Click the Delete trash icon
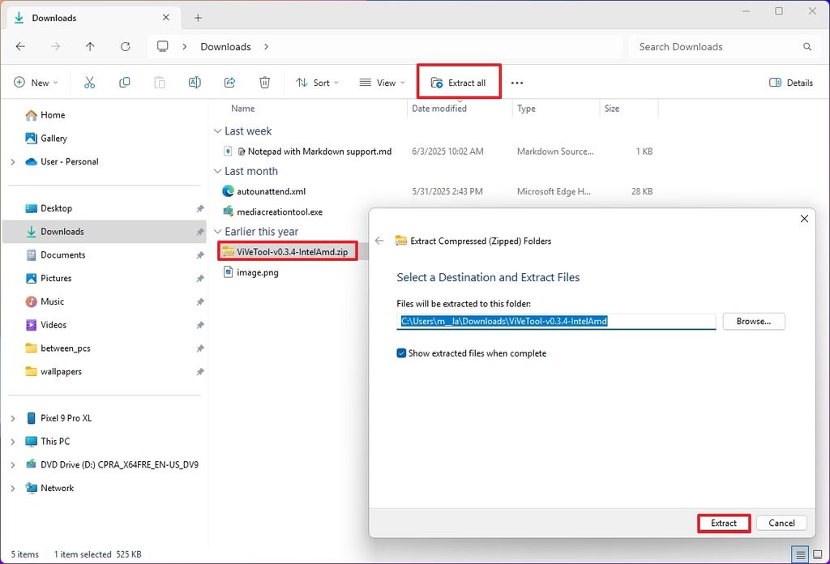The image size is (830, 564). coord(264,82)
